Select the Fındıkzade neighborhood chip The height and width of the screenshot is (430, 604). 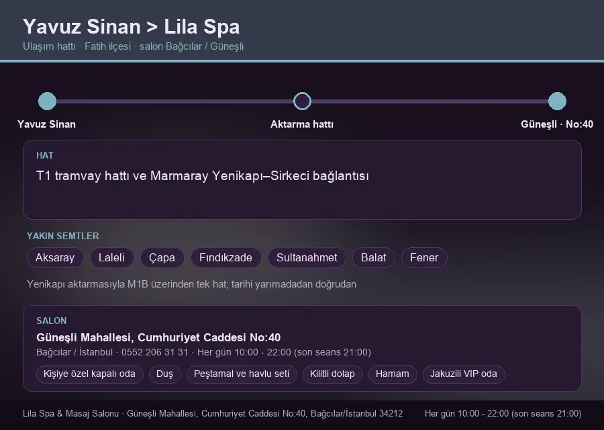pyautogui.click(x=225, y=257)
